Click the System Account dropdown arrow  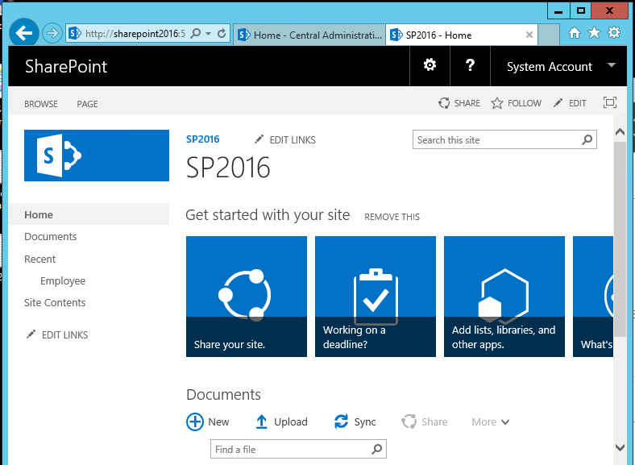coord(612,65)
